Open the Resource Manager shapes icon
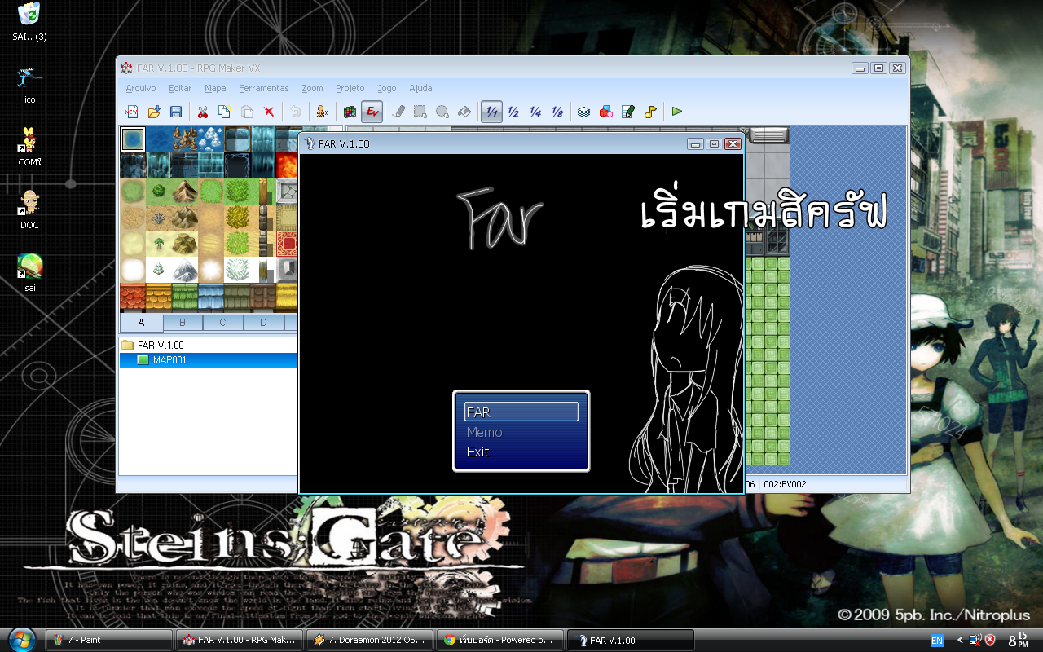Screen dimensions: 1043x652 tap(606, 112)
